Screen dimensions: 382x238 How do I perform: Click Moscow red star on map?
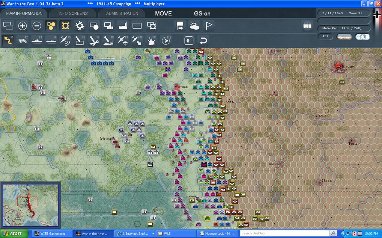pyautogui.click(x=338, y=65)
